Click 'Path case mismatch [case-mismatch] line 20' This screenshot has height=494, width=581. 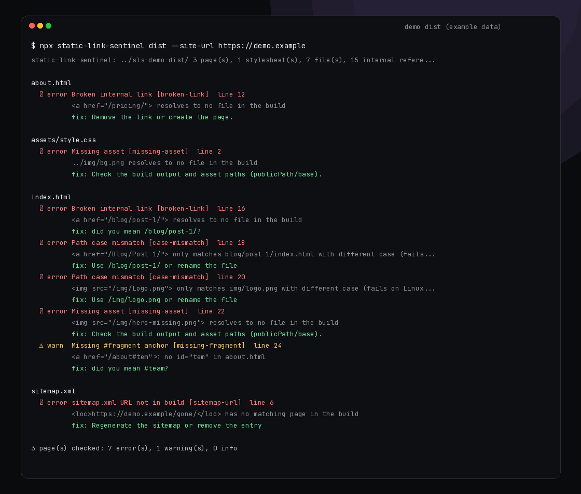pos(158,277)
